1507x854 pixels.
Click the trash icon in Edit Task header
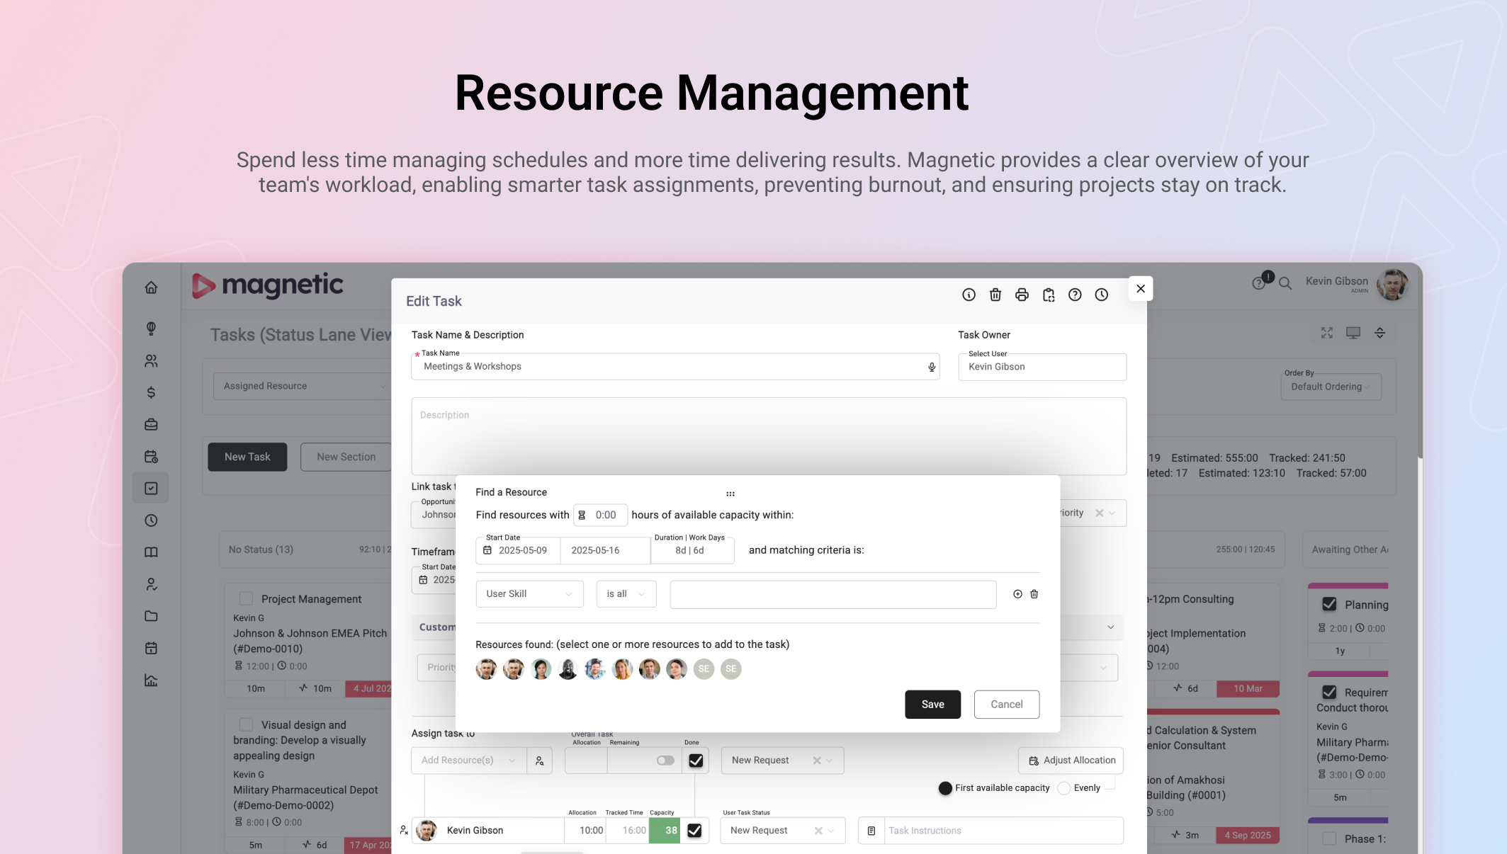[995, 295]
